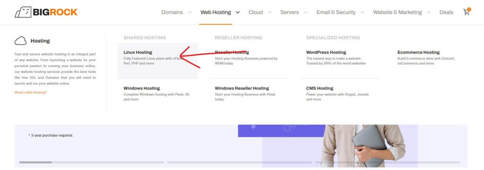Click the third carousel progress bar

click(x=388, y=162)
